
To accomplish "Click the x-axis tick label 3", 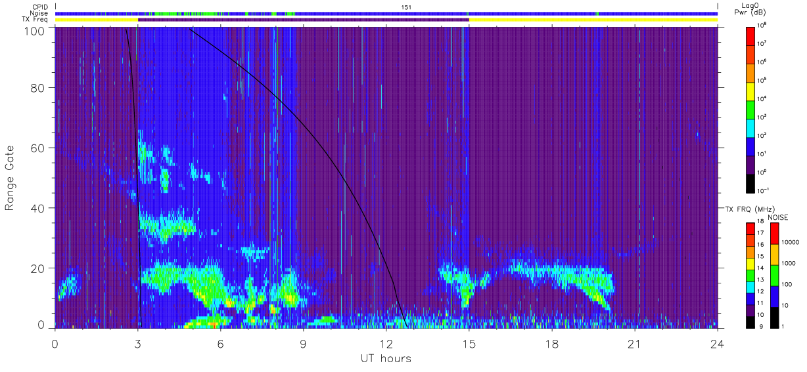I will point(137,343).
